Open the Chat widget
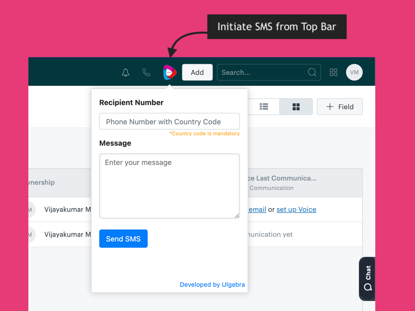This screenshot has width=415, height=311. (x=367, y=279)
